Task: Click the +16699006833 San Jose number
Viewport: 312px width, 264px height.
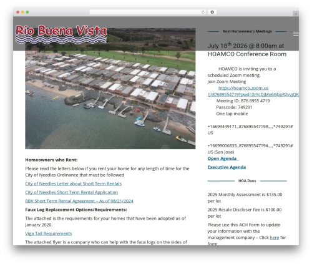Action: pyautogui.click(x=250, y=145)
